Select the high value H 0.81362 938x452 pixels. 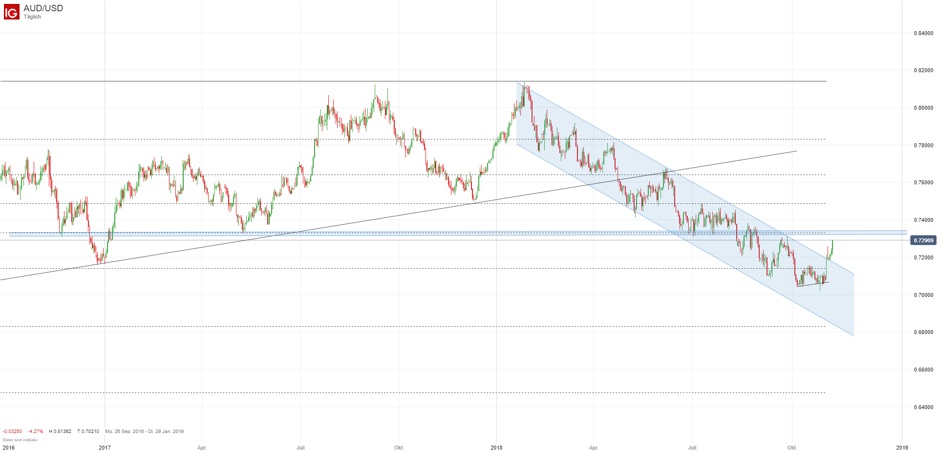pos(60,432)
